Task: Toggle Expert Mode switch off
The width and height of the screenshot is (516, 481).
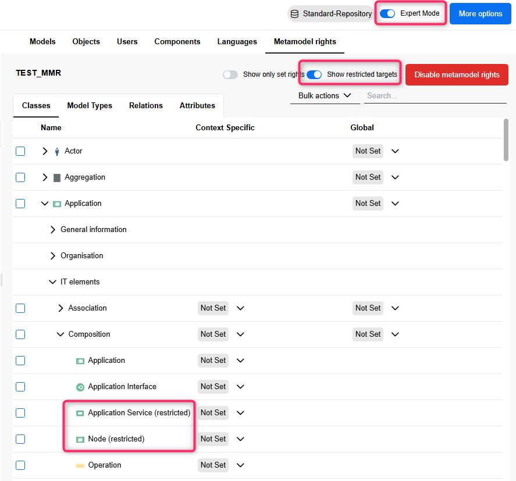Action: [x=387, y=13]
